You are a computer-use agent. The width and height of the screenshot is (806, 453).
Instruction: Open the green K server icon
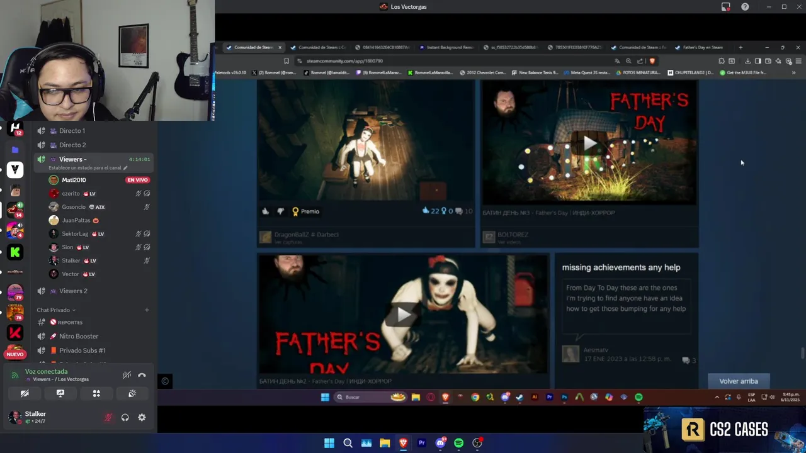pos(15,252)
